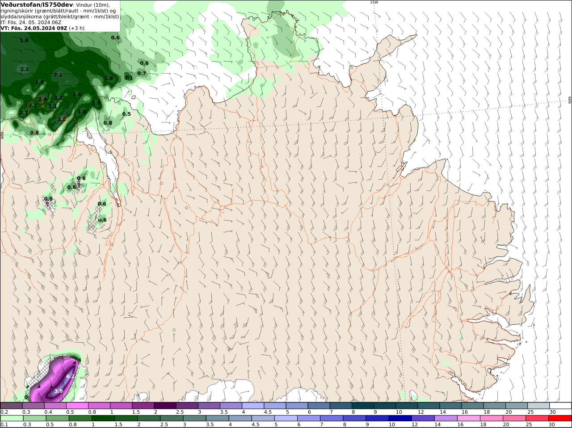This screenshot has height=428, width=572.
Task: Select the 9–10 snow legend swatch
Action: [385, 406]
